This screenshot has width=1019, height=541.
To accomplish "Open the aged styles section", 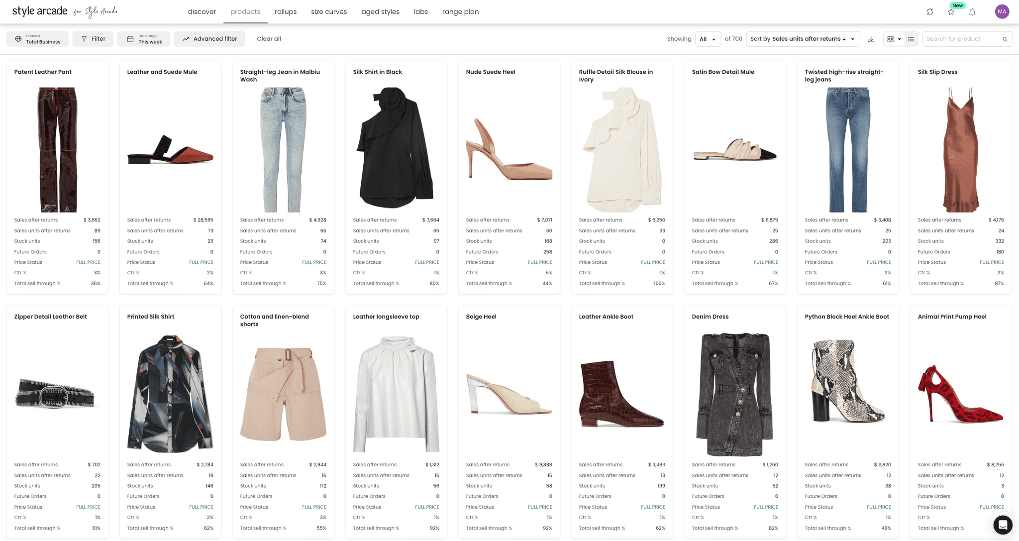I will pyautogui.click(x=380, y=11).
